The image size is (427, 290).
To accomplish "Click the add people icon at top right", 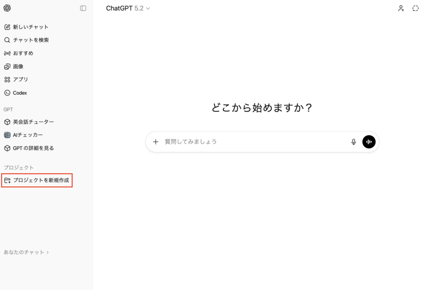I will 401,8.
